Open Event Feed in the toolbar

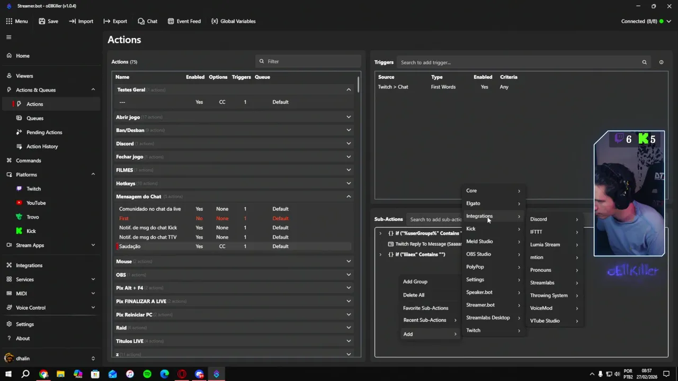point(184,21)
